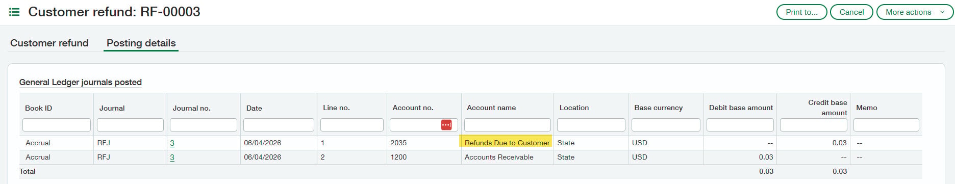Sort by the Account no. column header
955x184 pixels.
(413, 108)
